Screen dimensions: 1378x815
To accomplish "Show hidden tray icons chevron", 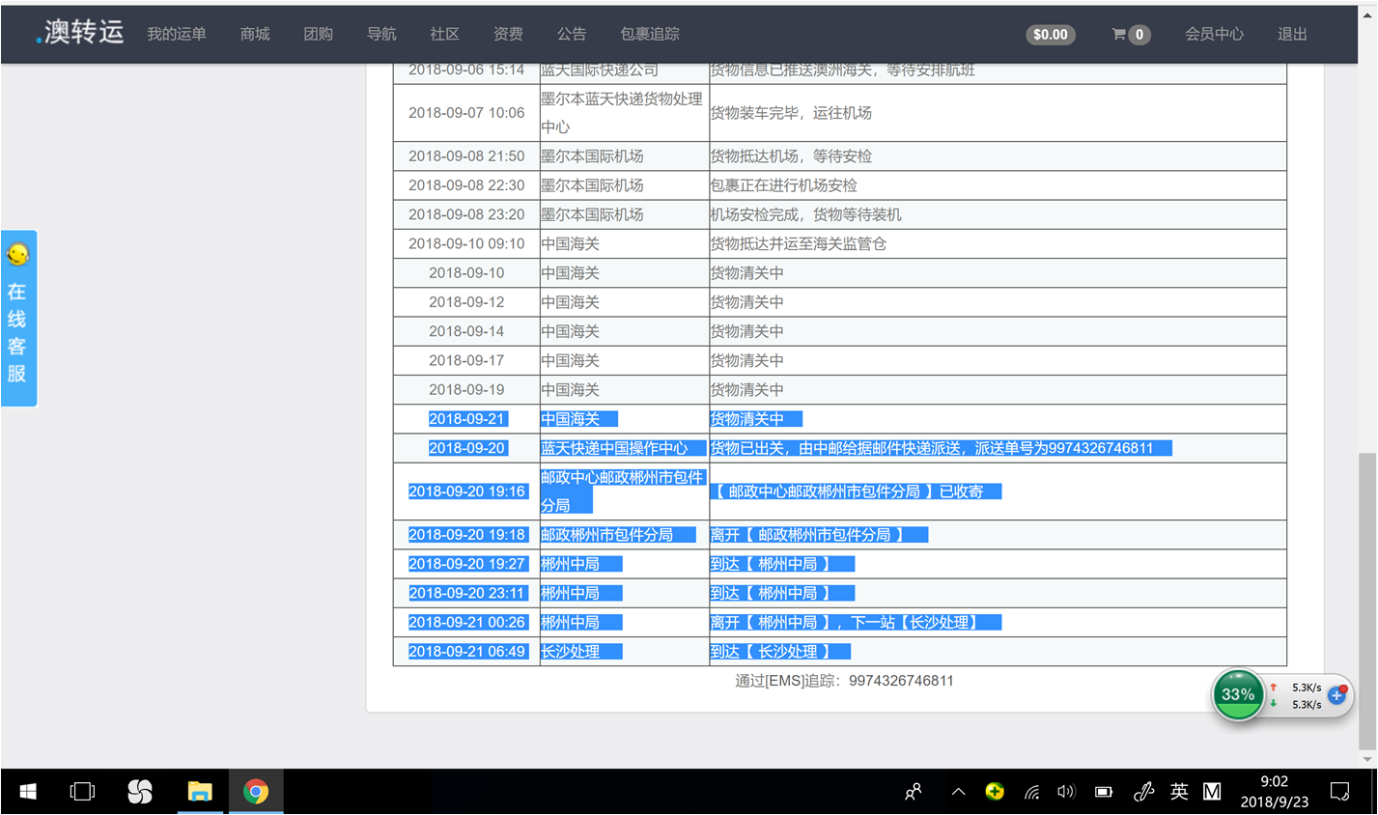I will (958, 792).
